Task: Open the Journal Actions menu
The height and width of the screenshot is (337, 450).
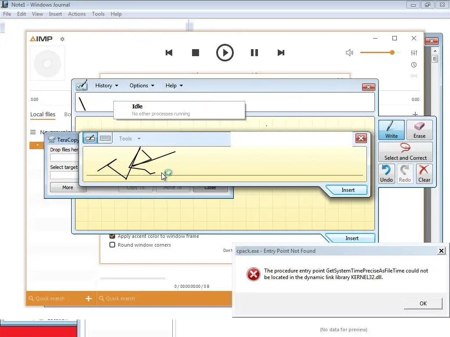Action: click(76, 14)
